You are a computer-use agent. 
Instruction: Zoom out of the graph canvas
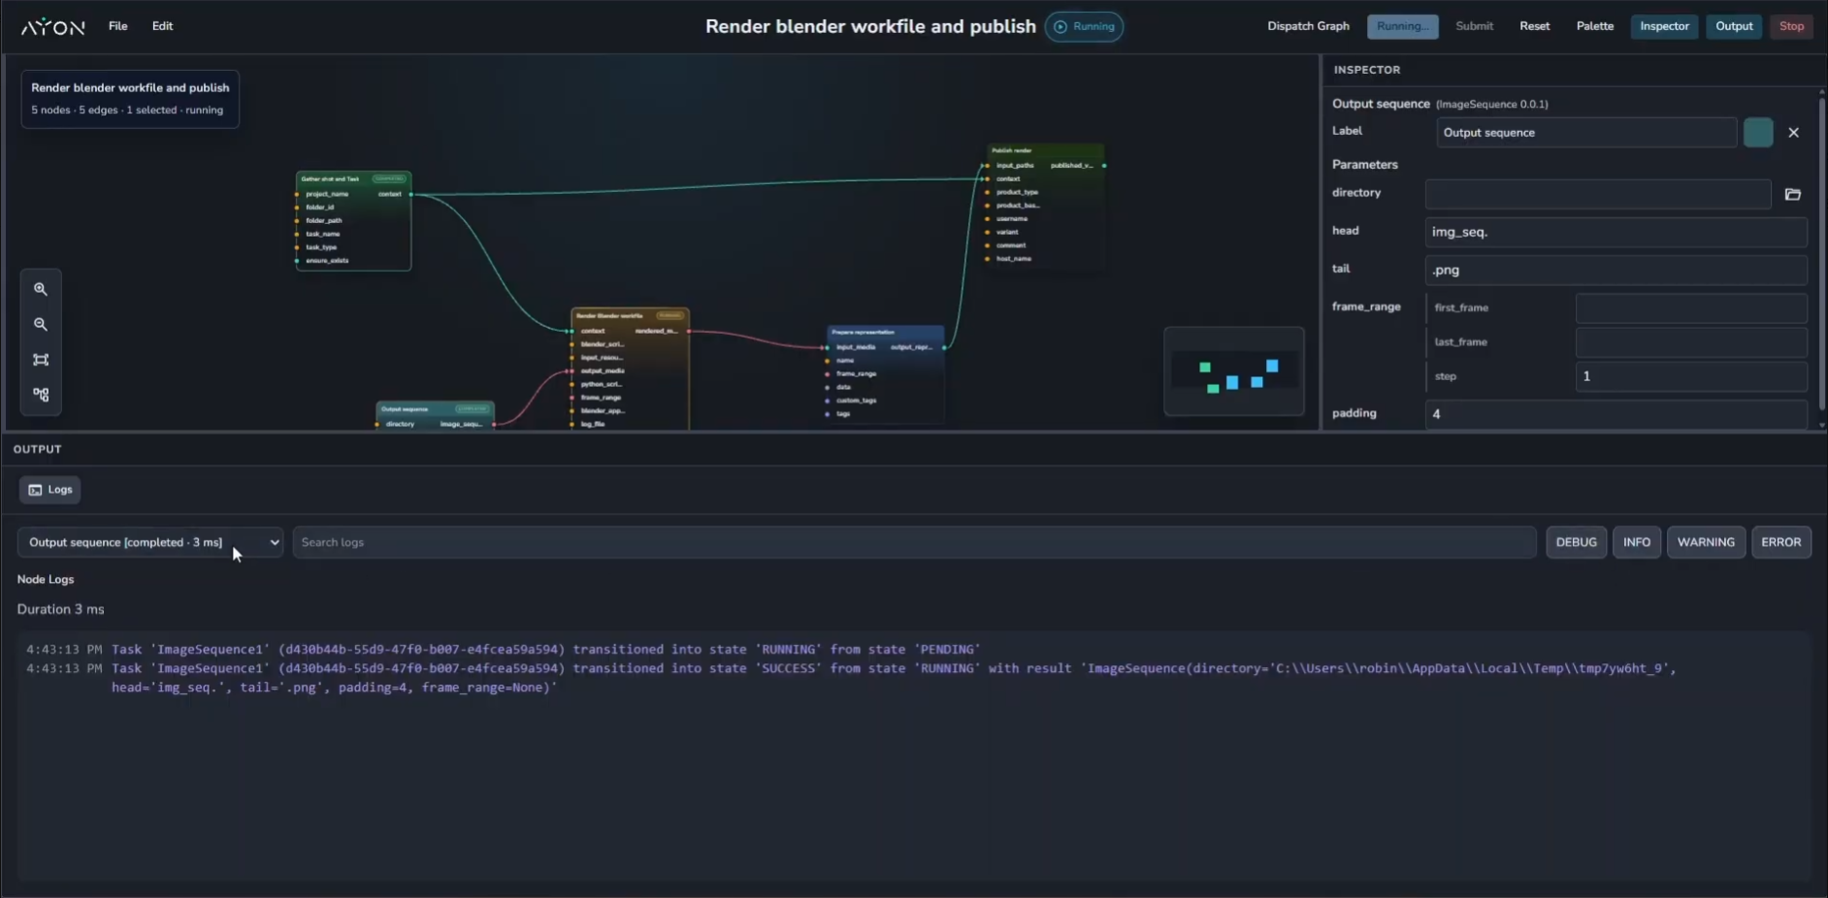click(41, 324)
